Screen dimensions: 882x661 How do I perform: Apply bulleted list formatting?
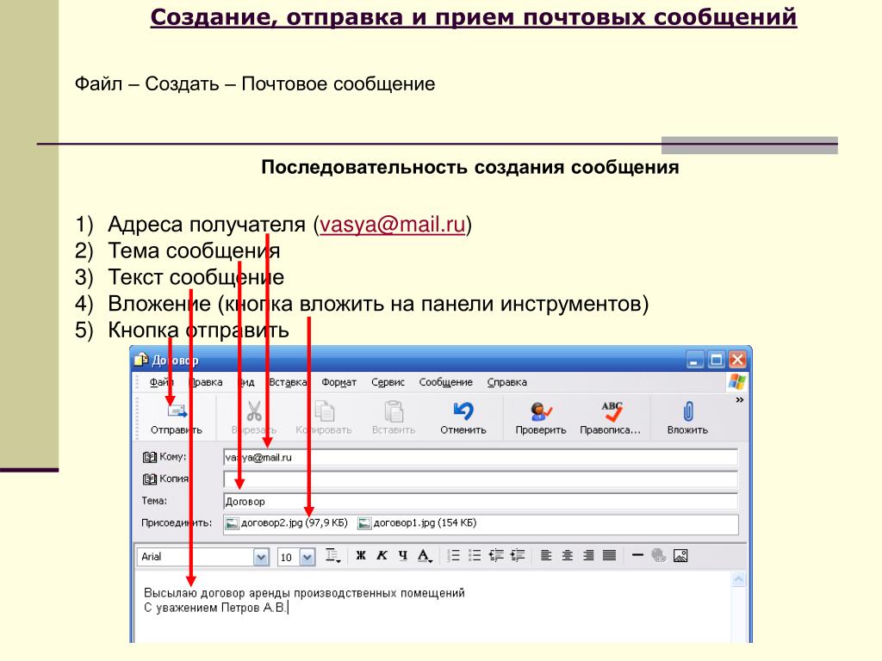click(x=475, y=556)
